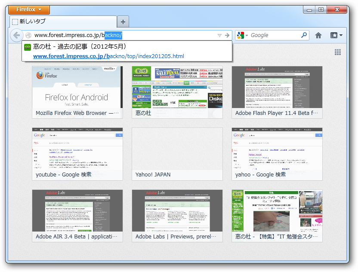Click the Back navigation arrow
This screenshot has height=272, width=358.
(x=17, y=35)
